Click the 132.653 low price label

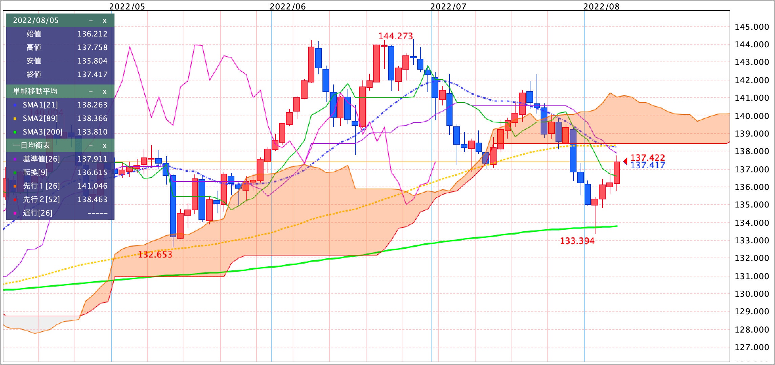pos(155,254)
